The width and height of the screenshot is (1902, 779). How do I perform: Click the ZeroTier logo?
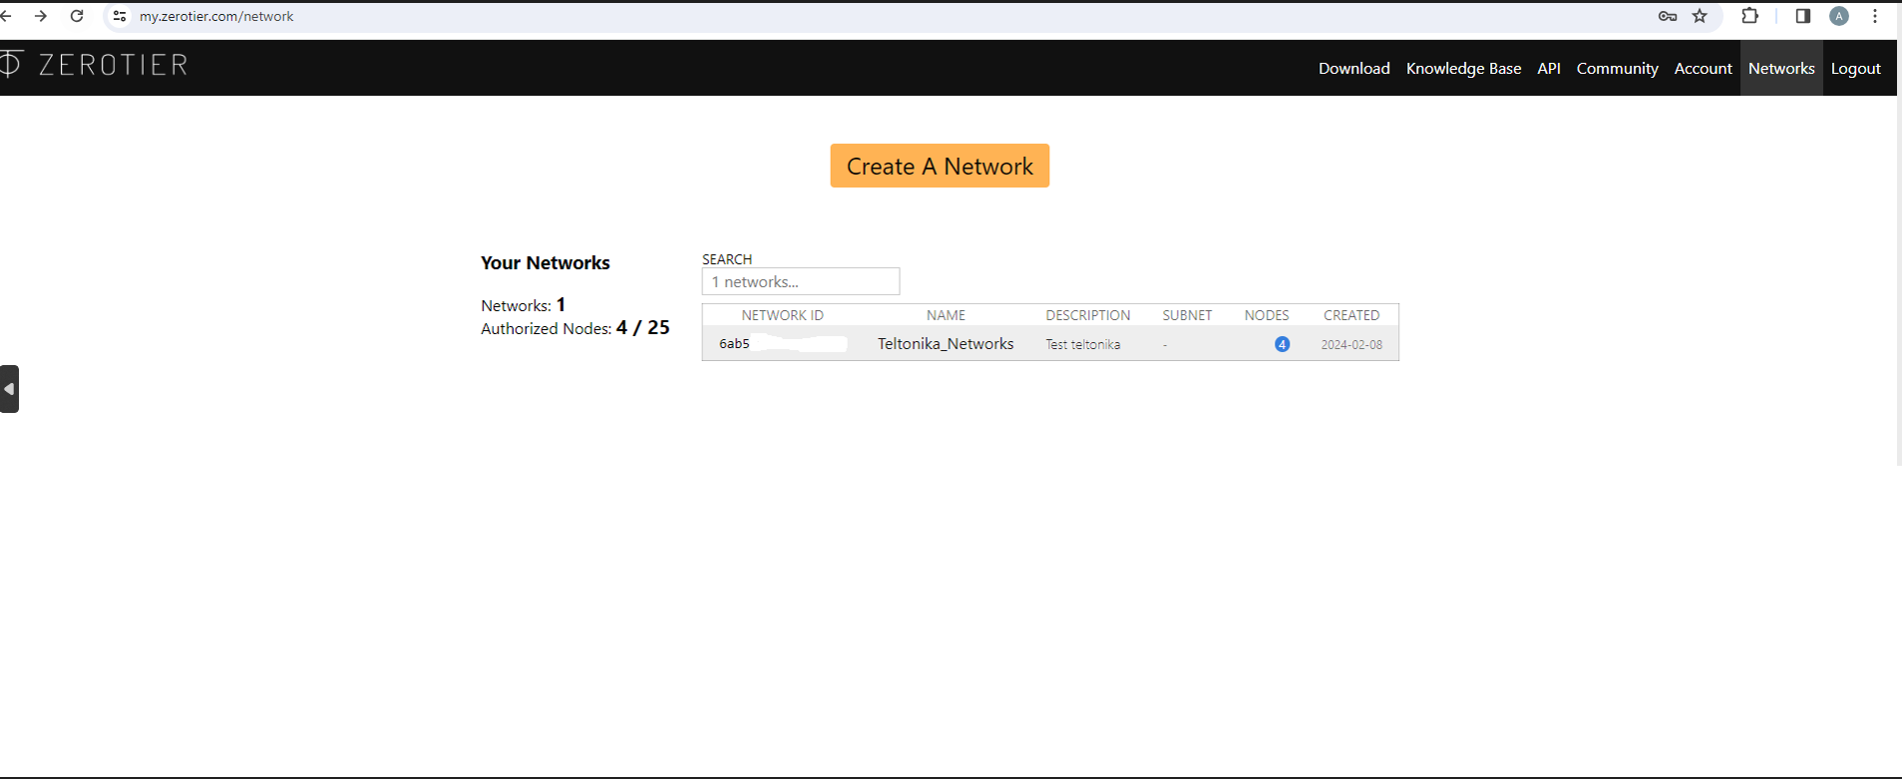click(95, 65)
